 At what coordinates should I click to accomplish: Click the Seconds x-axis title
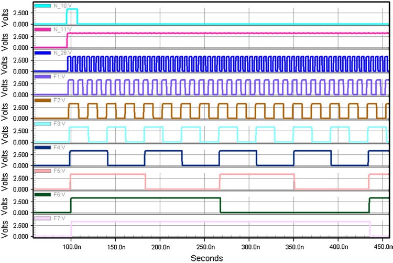coord(206,258)
